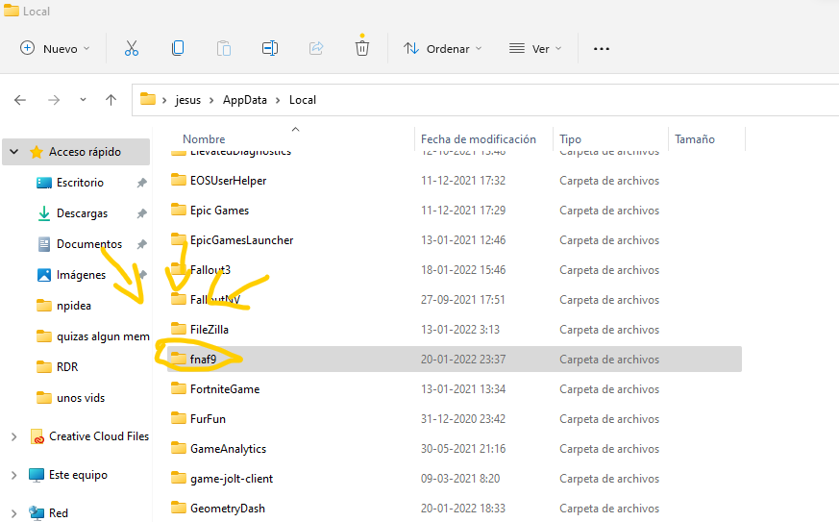
Task: Click the GameAnalytics folder icon
Action: point(179,448)
